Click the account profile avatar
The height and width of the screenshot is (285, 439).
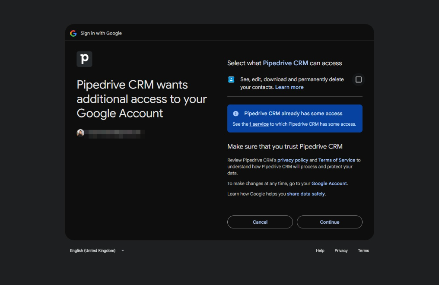tap(80, 133)
